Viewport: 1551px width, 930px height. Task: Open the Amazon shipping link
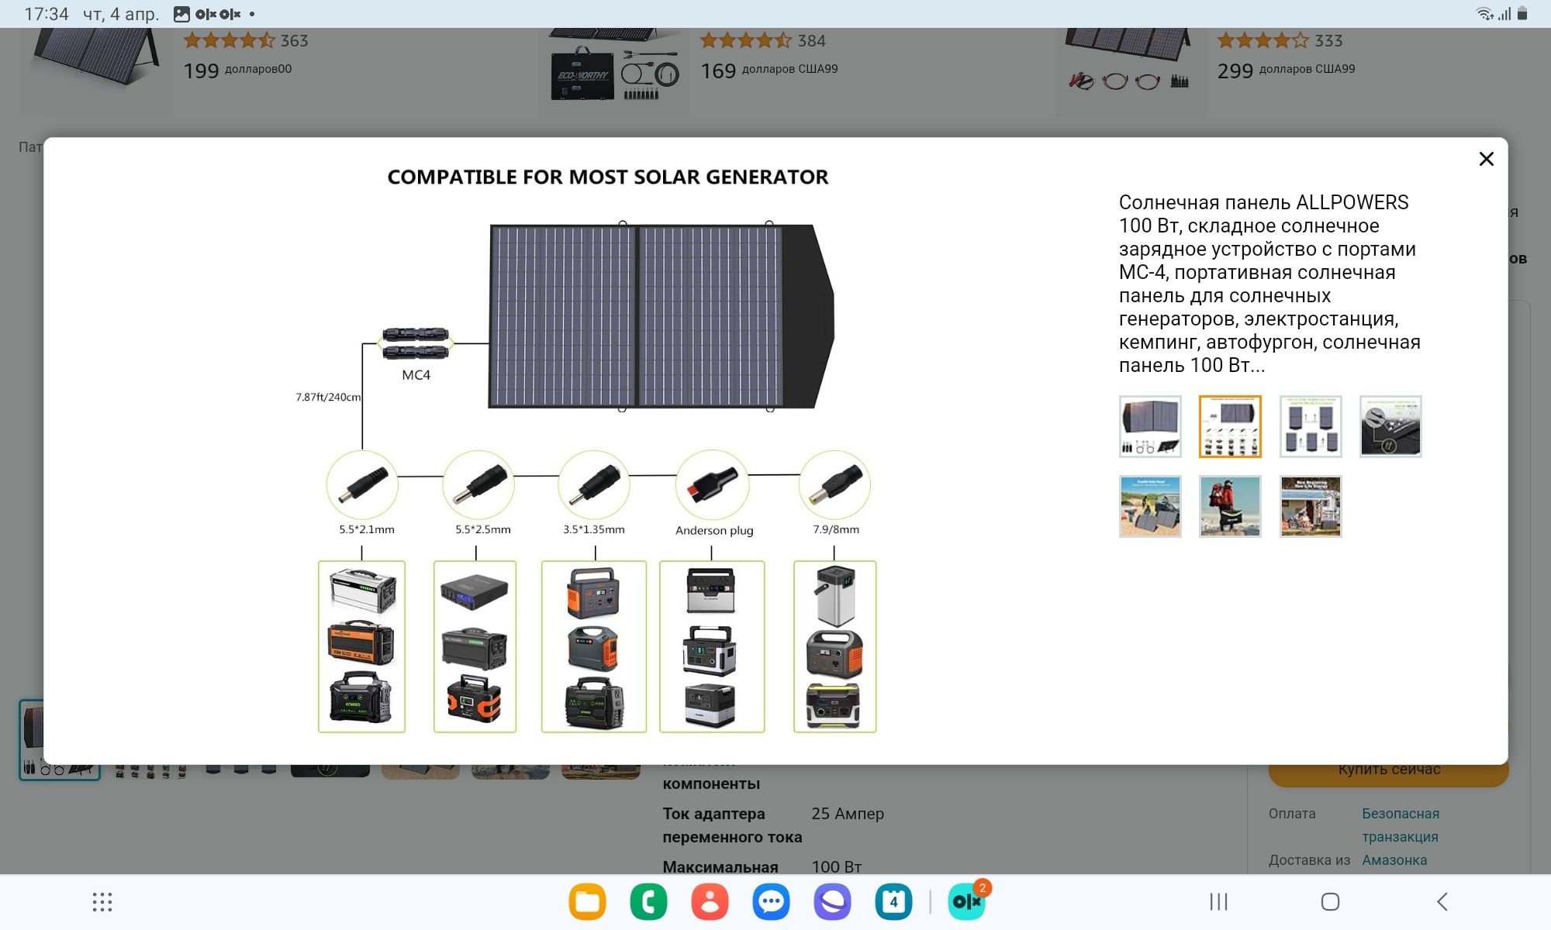tap(1394, 859)
